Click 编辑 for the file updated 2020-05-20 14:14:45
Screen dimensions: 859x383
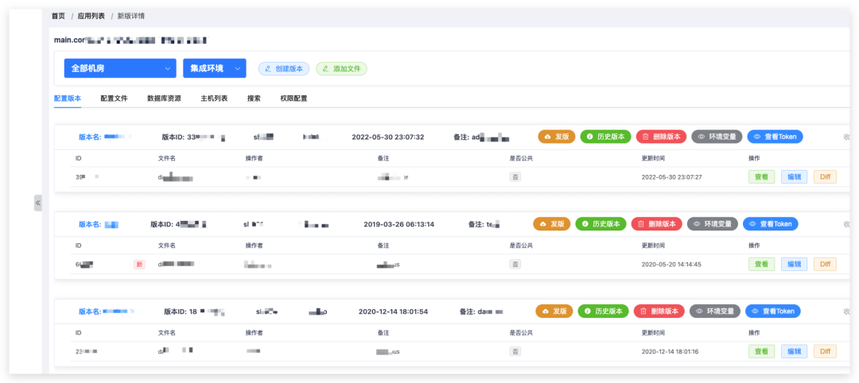coord(794,265)
